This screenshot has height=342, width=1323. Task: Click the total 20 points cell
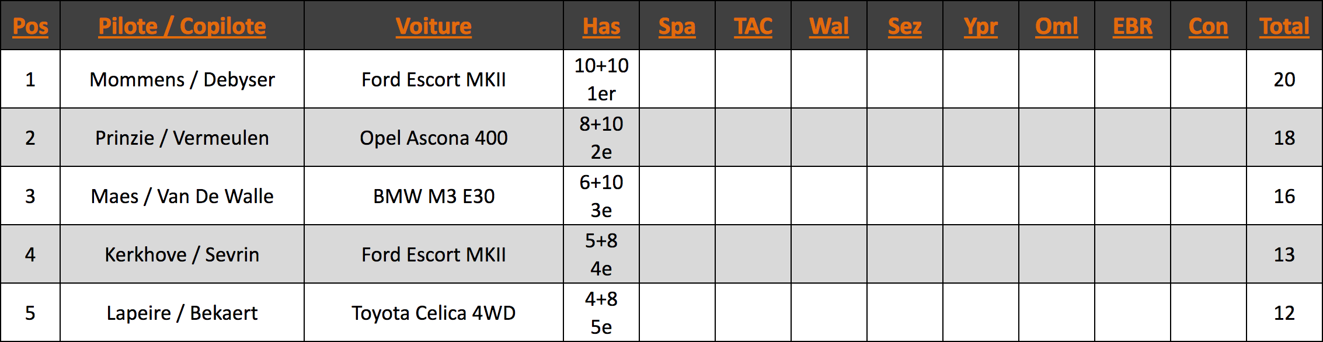(1284, 79)
